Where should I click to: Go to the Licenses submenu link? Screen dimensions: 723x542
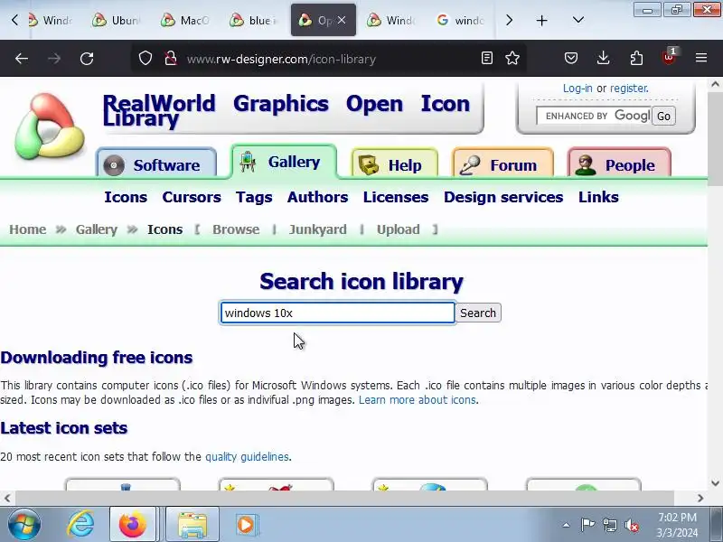pos(396,197)
